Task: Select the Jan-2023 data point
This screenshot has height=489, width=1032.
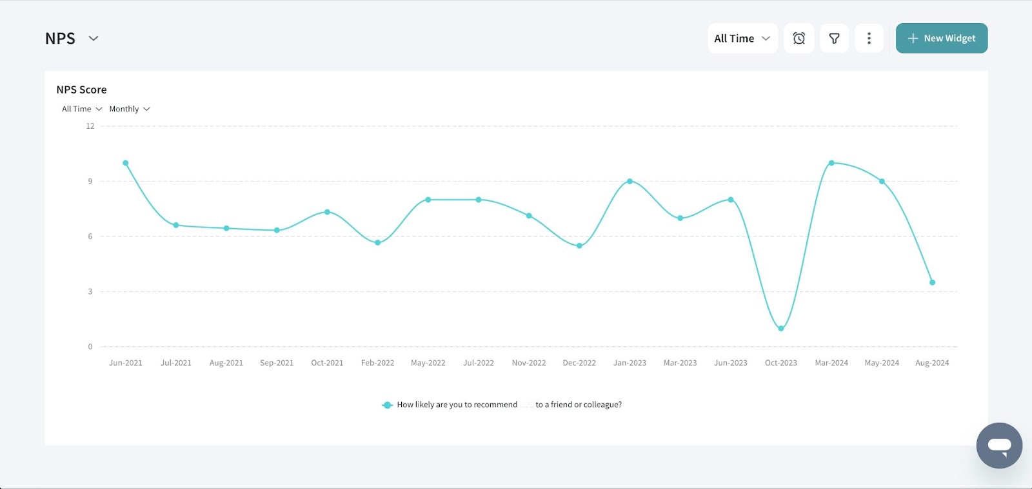Action: (x=630, y=182)
